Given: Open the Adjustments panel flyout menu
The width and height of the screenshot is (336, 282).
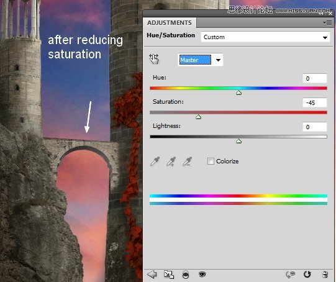Looking at the screenshot, I should pyautogui.click(x=327, y=22).
